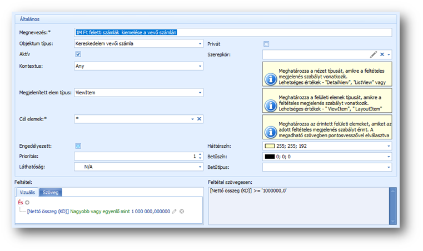This screenshot has height=251, width=423.
Task: Open the Háttérszín color picker
Action: click(x=389, y=146)
